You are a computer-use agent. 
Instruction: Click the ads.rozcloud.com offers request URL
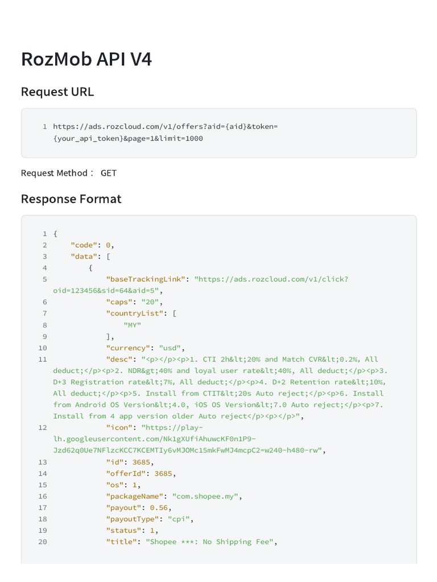165,126
